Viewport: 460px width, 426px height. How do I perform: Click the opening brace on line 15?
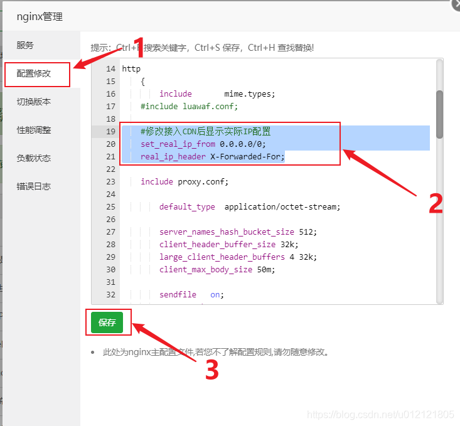[x=143, y=82]
